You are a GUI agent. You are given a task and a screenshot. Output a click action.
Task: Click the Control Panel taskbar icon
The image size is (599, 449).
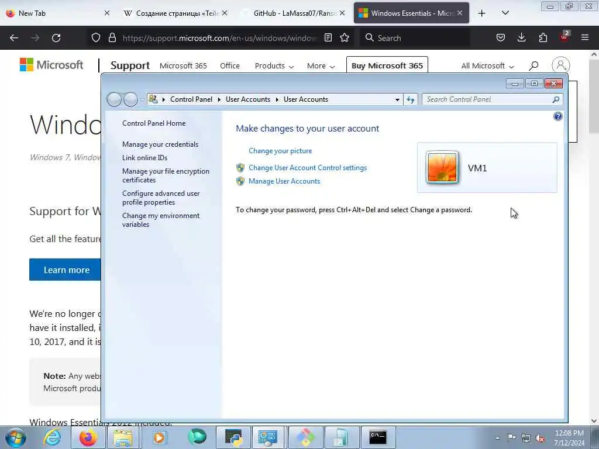(267, 437)
